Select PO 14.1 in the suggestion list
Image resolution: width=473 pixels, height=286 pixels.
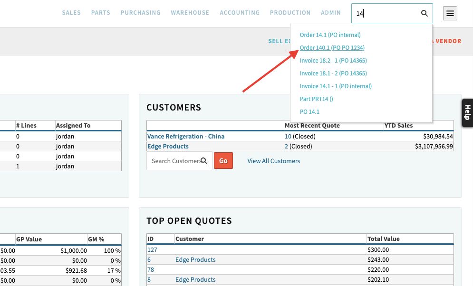(x=309, y=111)
